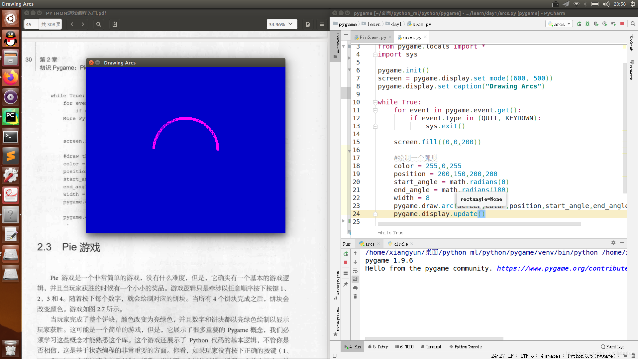This screenshot has width=638, height=359.
Task: Clear all Run console output
Action: 355,297
